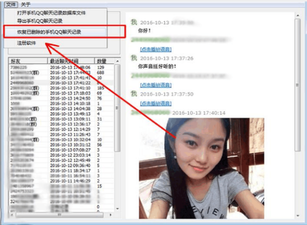
Task: Click message count 688 cell
Action: [101, 73]
